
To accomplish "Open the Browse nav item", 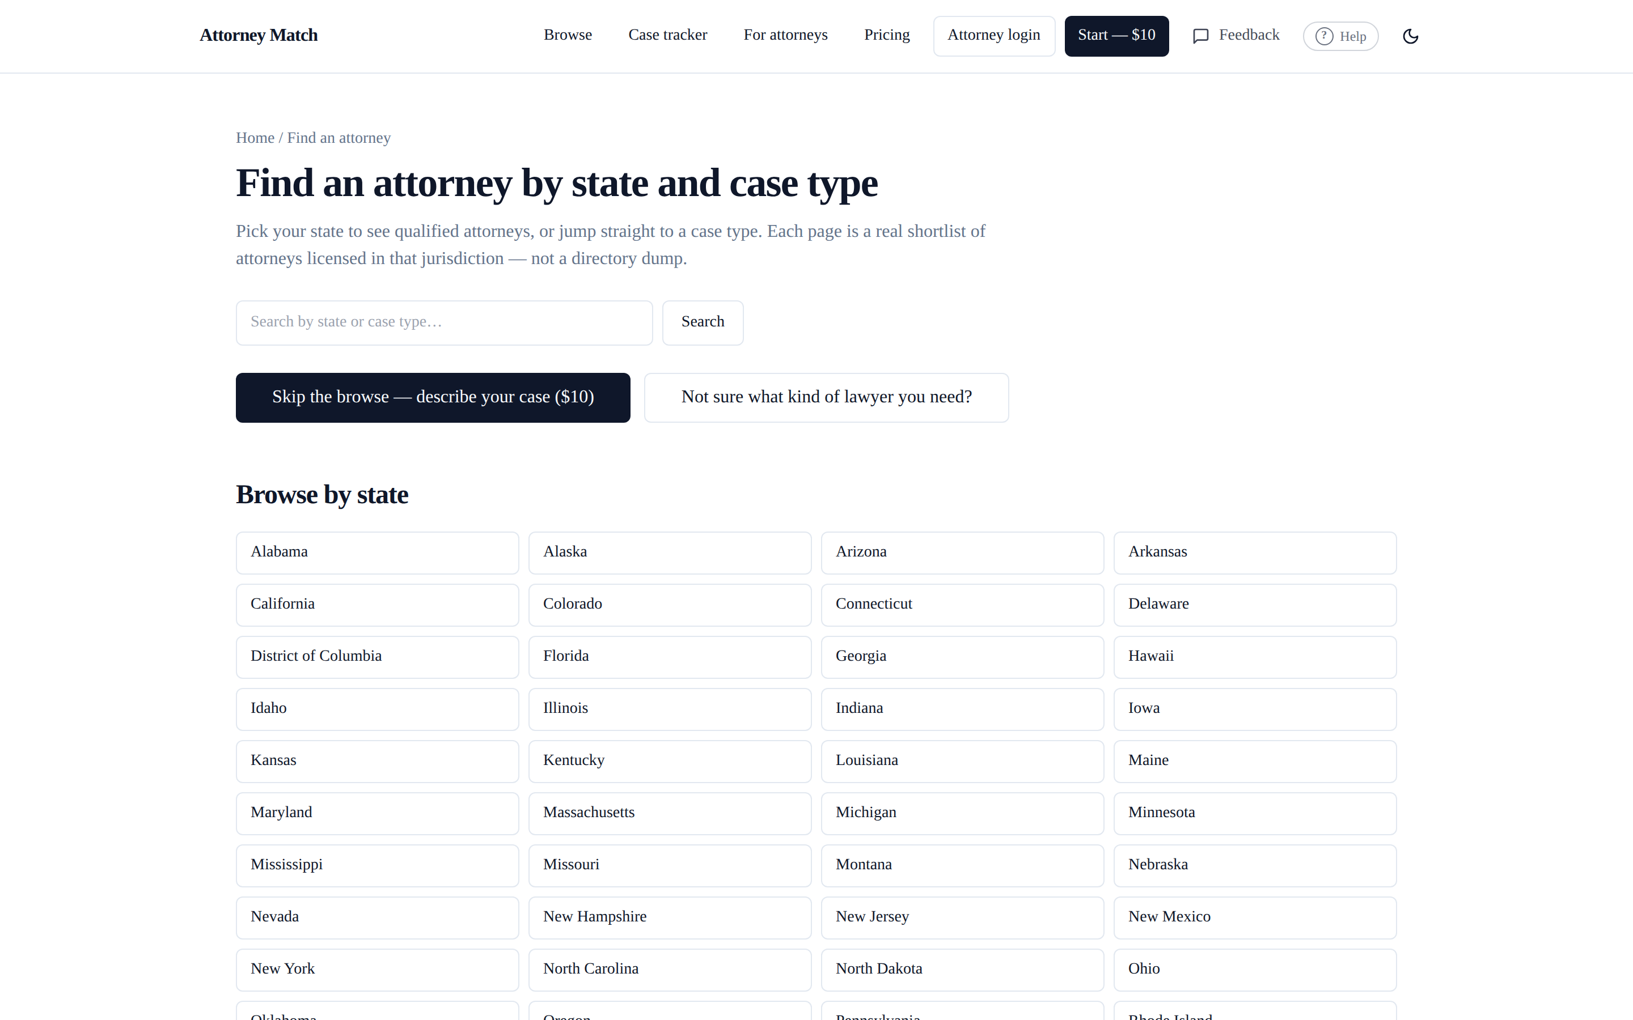I will [x=568, y=35].
